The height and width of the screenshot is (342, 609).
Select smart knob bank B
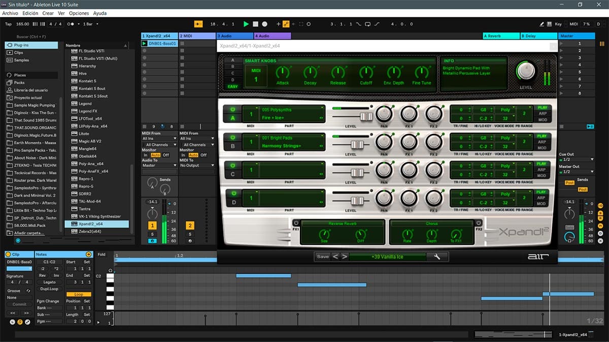[233, 66]
